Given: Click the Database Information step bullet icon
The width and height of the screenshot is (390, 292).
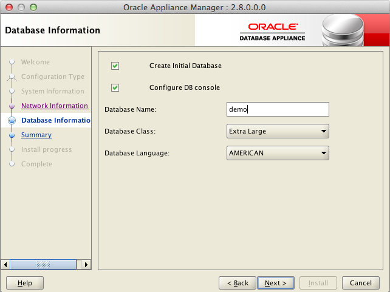Looking at the screenshot, I should tap(12, 121).
